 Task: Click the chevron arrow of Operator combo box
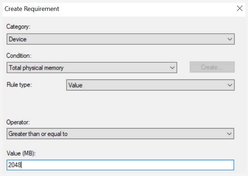pyautogui.click(x=229, y=134)
